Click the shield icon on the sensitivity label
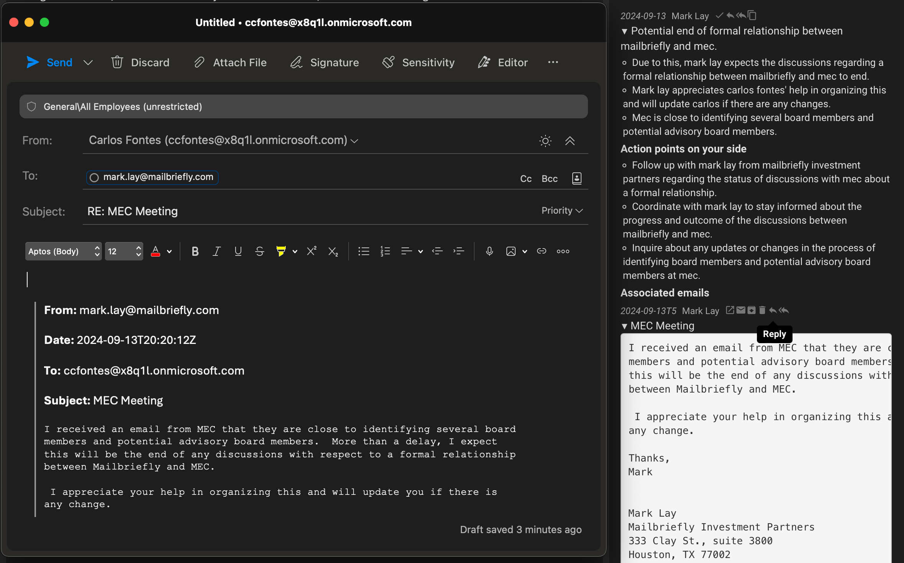 (31, 106)
